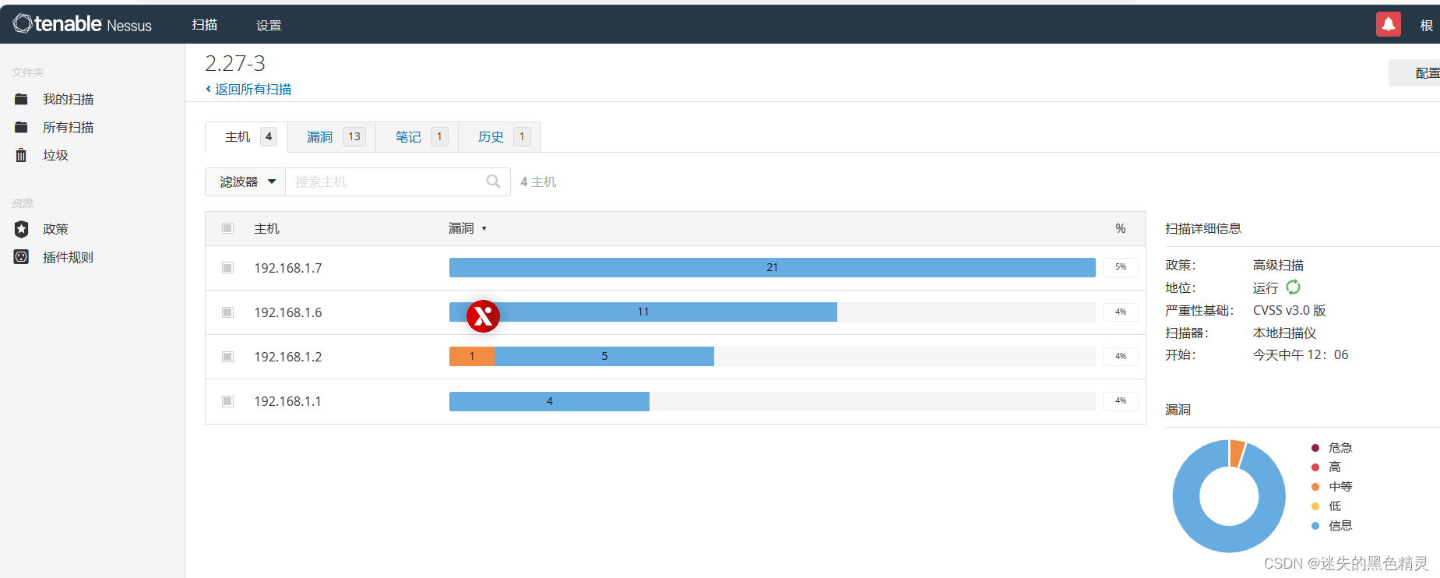
Task: Click the magnifier icon in host search
Action: pyautogui.click(x=493, y=182)
